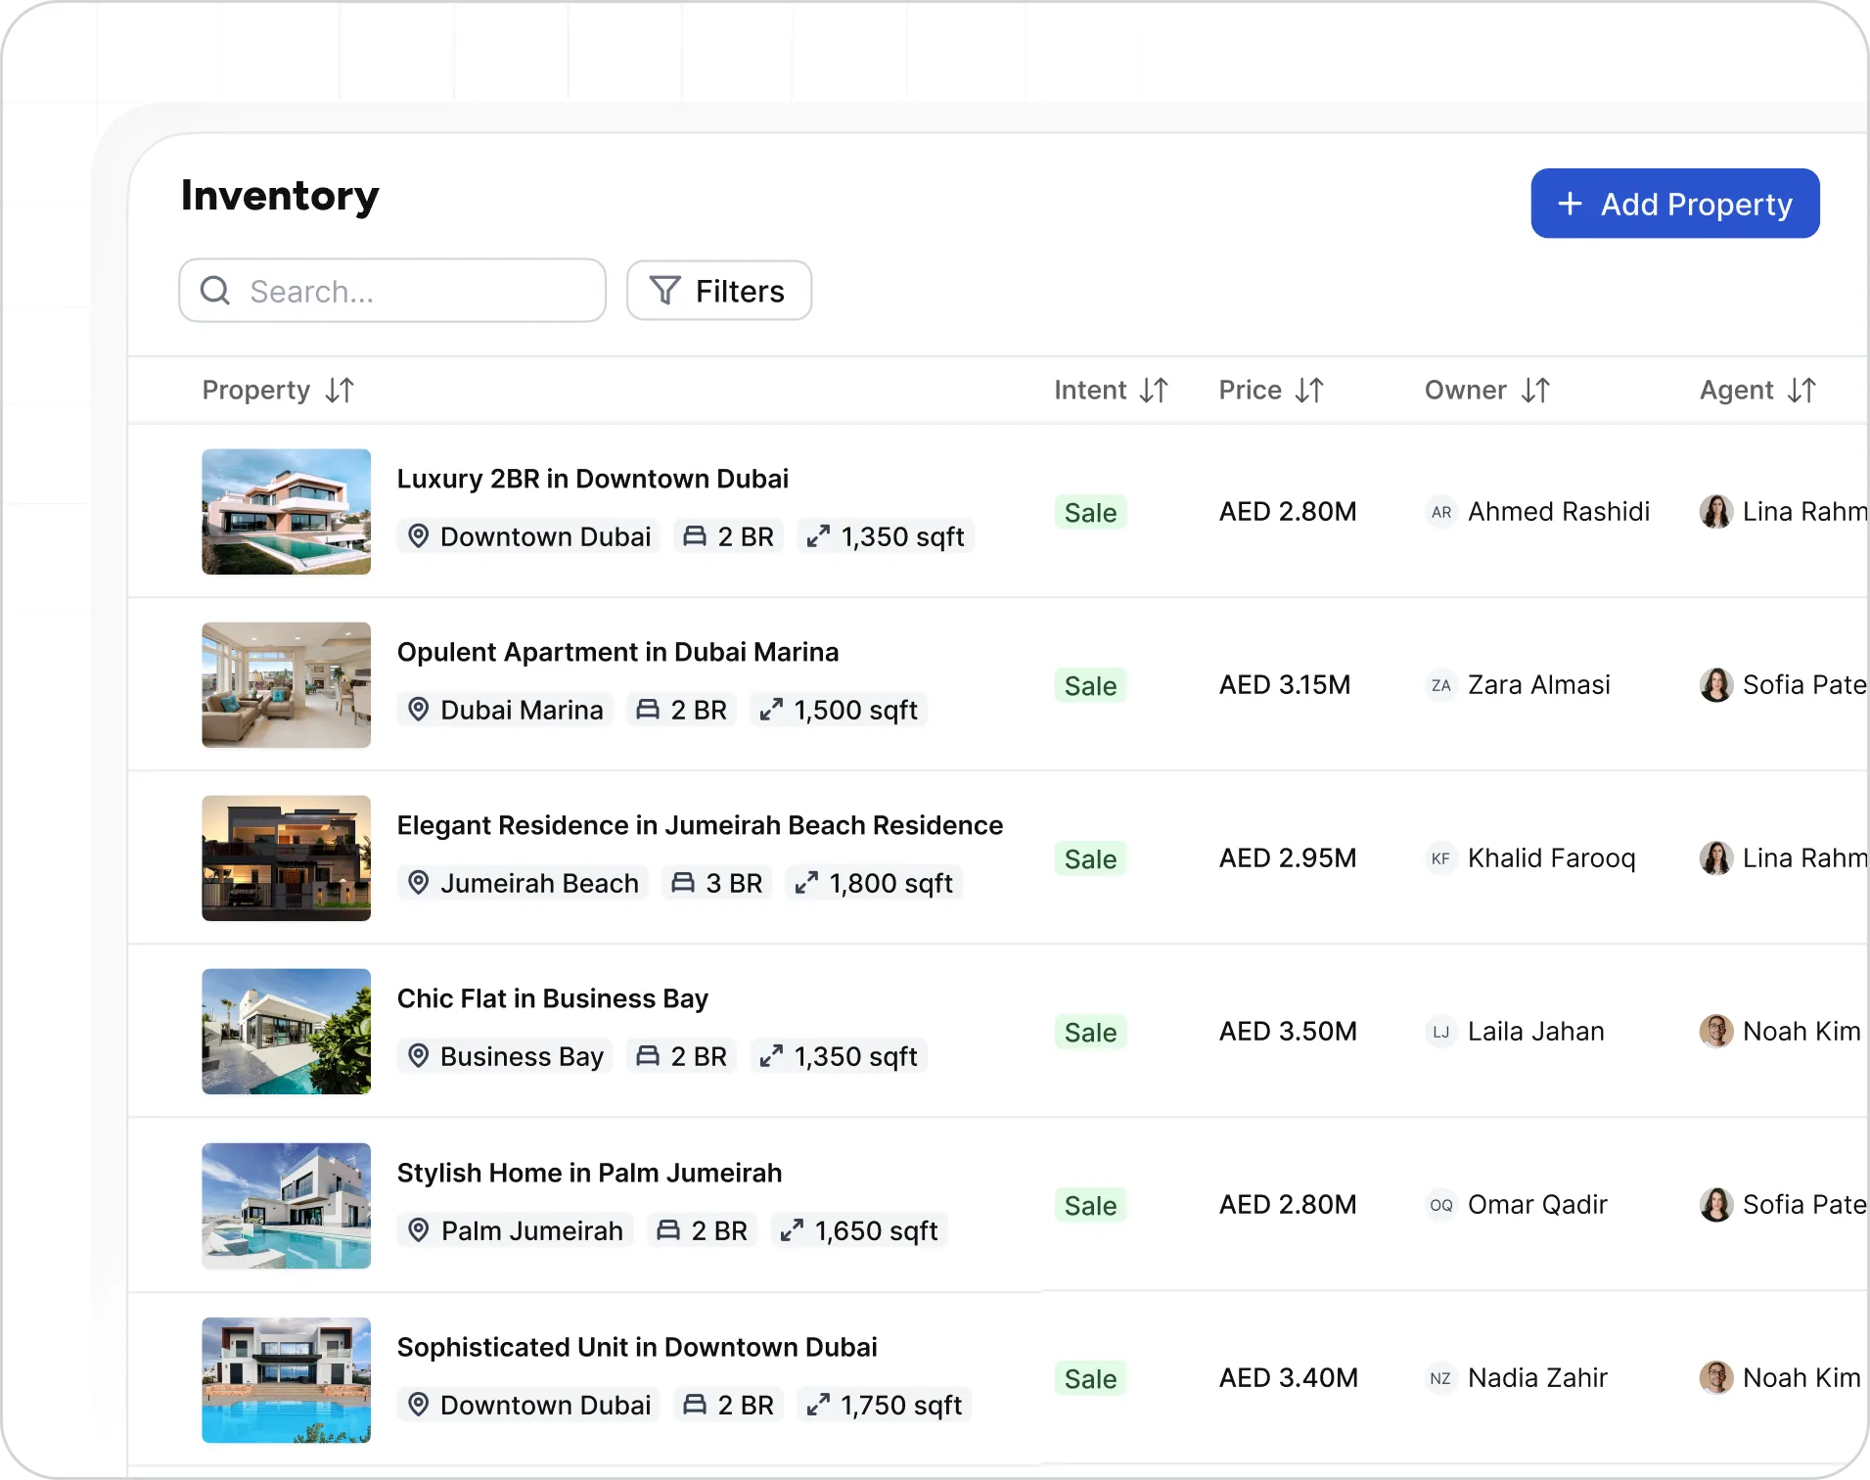View thumbnail of Sophisticated Unit Downtown Dubai
The height and width of the screenshot is (1480, 1870).
coord(287,1380)
